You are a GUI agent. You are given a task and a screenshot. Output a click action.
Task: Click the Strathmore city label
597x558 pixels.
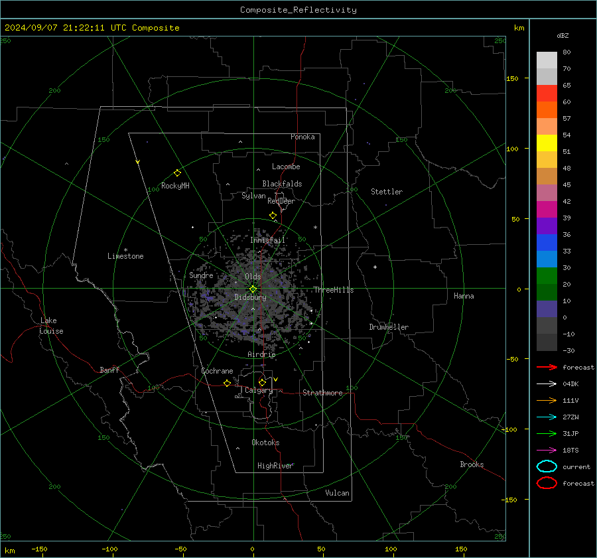(x=323, y=393)
